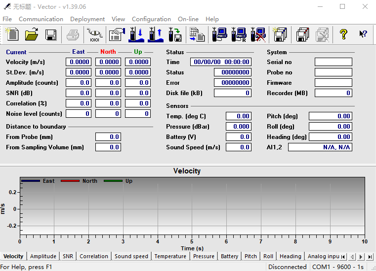
Task: Jump to last tab with end arrow
Action: [x=370, y=257]
